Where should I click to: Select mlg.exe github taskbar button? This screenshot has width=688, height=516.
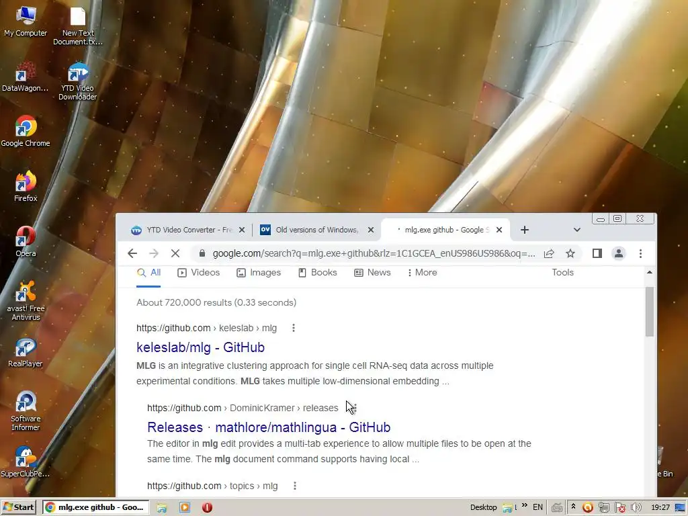pyautogui.click(x=95, y=507)
